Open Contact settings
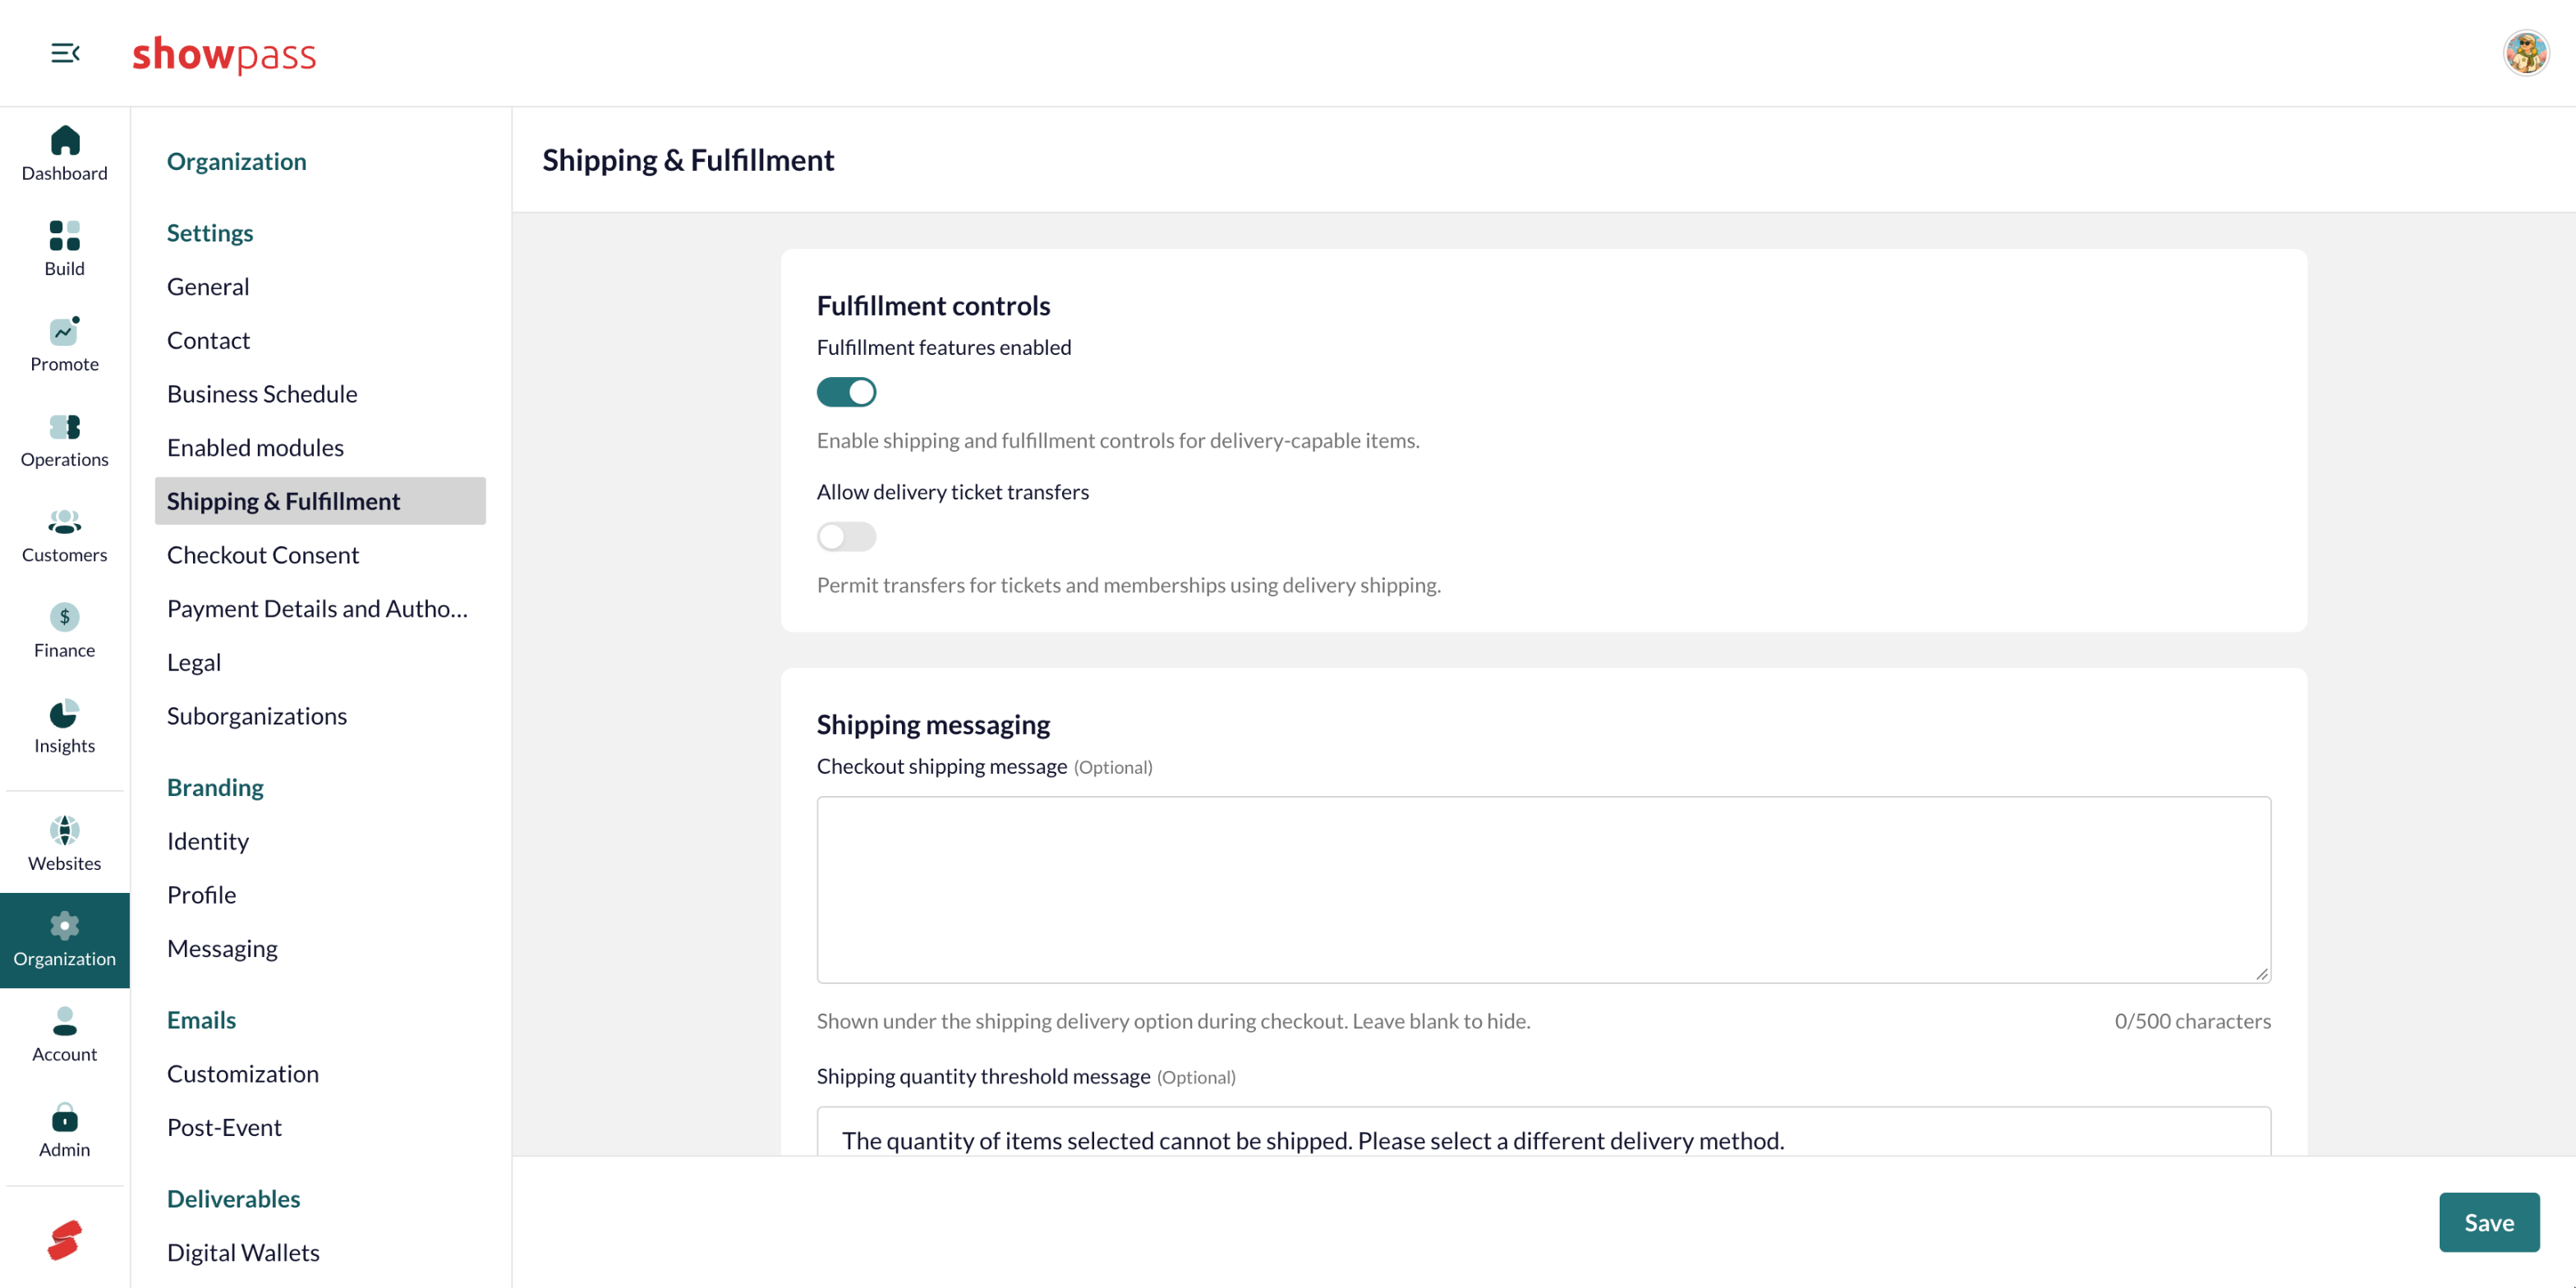This screenshot has height=1288, width=2576. 208,340
